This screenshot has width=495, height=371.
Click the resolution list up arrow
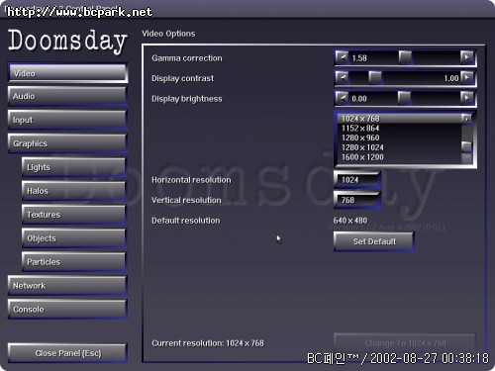(x=466, y=119)
